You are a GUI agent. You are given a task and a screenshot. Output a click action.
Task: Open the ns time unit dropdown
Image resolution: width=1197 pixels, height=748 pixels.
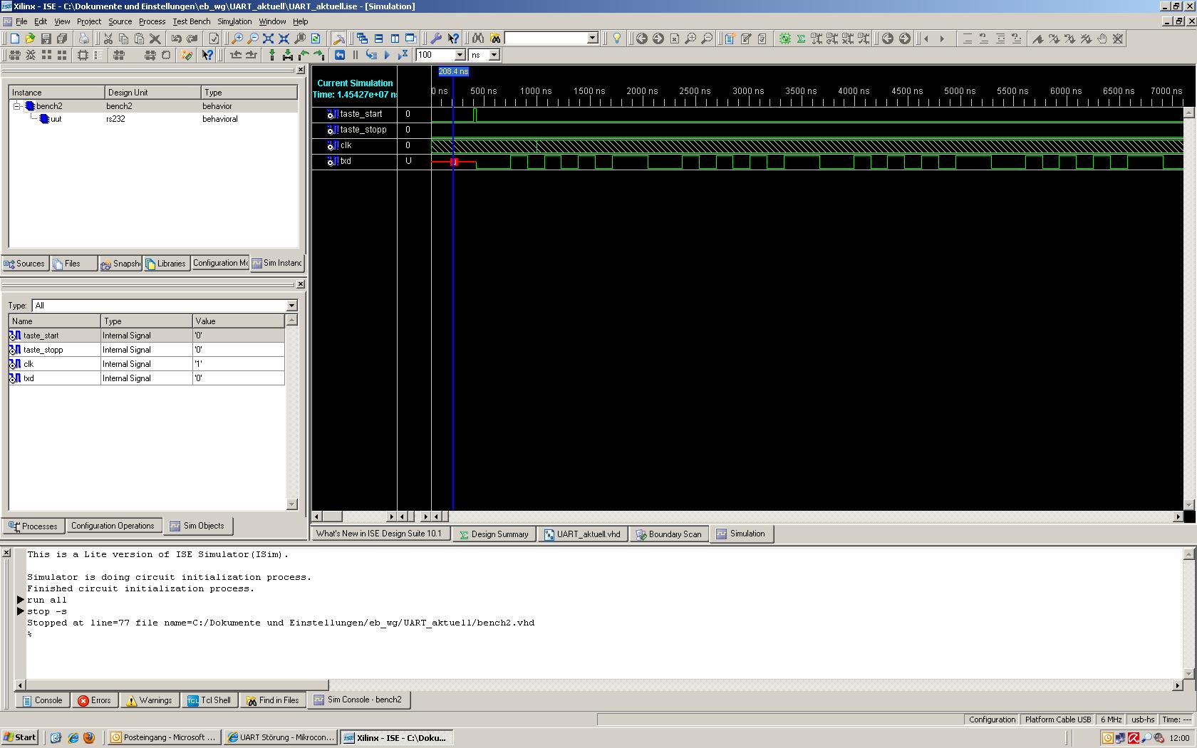pos(494,55)
